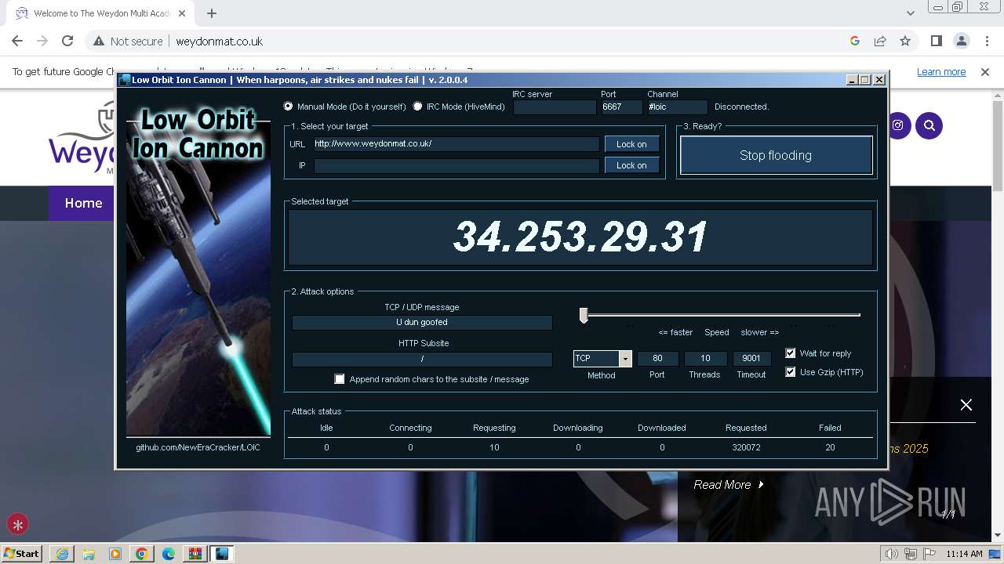Toggle Append random chars checkbox

point(340,379)
